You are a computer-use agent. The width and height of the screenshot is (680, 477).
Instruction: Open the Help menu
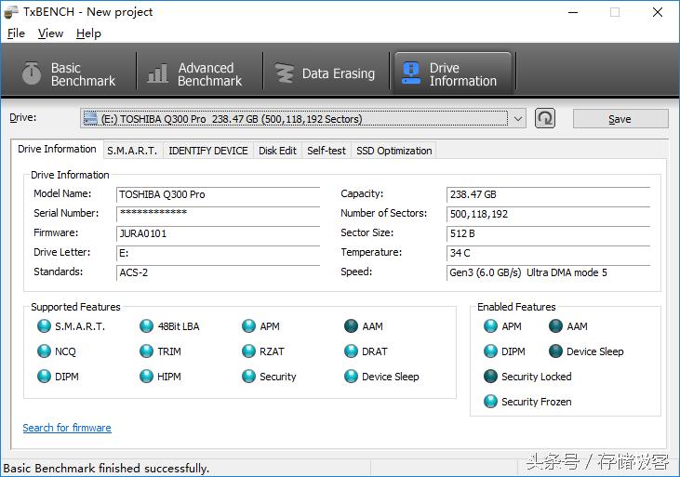(x=88, y=33)
